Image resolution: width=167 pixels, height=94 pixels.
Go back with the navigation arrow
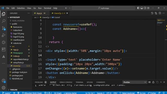click(66, 8)
